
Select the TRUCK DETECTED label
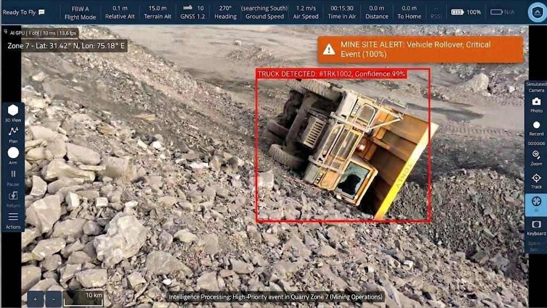coord(331,74)
